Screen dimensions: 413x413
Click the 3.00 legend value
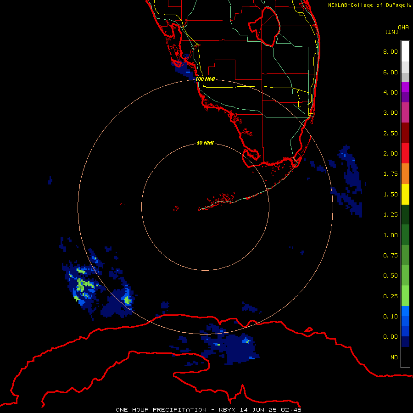(x=391, y=113)
